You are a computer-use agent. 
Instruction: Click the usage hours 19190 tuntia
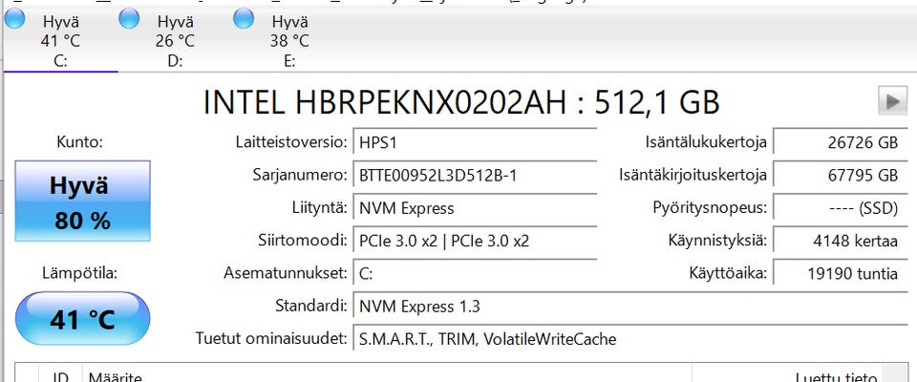coord(841,274)
